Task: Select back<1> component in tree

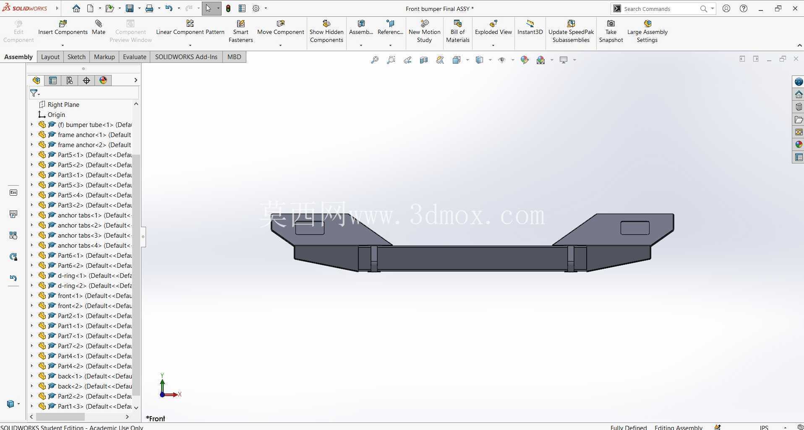Action: 95,376
